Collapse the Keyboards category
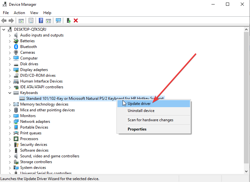 tap(10, 93)
